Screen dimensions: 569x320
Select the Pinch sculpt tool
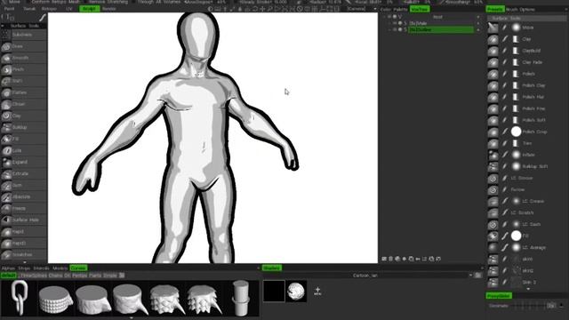click(24, 69)
